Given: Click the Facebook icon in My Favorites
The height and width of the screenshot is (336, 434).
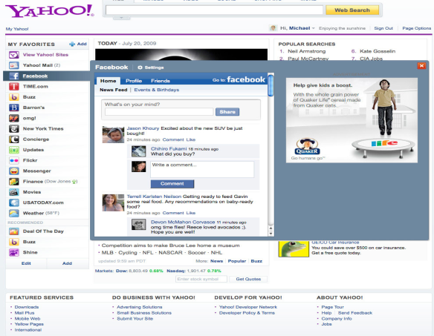Looking at the screenshot, I should (x=14, y=76).
